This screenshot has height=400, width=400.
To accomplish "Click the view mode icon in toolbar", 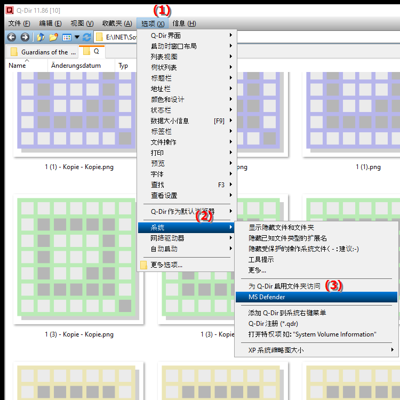I will click(x=67, y=37).
